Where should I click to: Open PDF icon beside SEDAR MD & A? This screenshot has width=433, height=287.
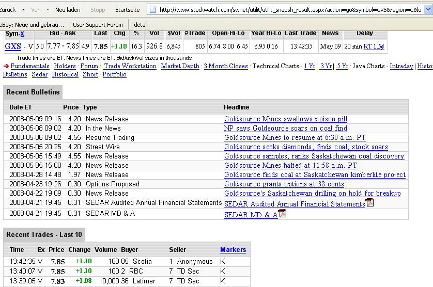[282, 213]
